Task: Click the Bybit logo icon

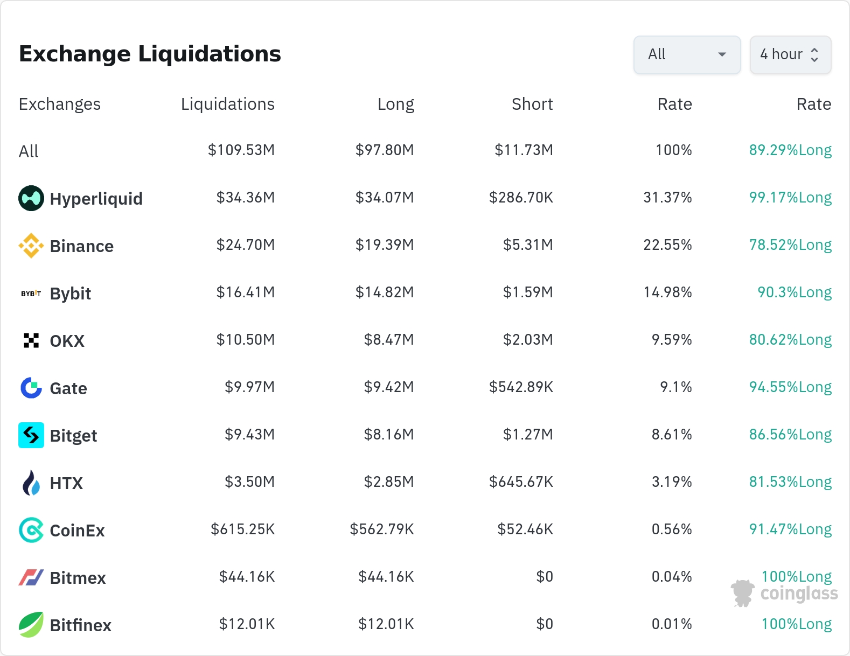Action: [x=31, y=294]
